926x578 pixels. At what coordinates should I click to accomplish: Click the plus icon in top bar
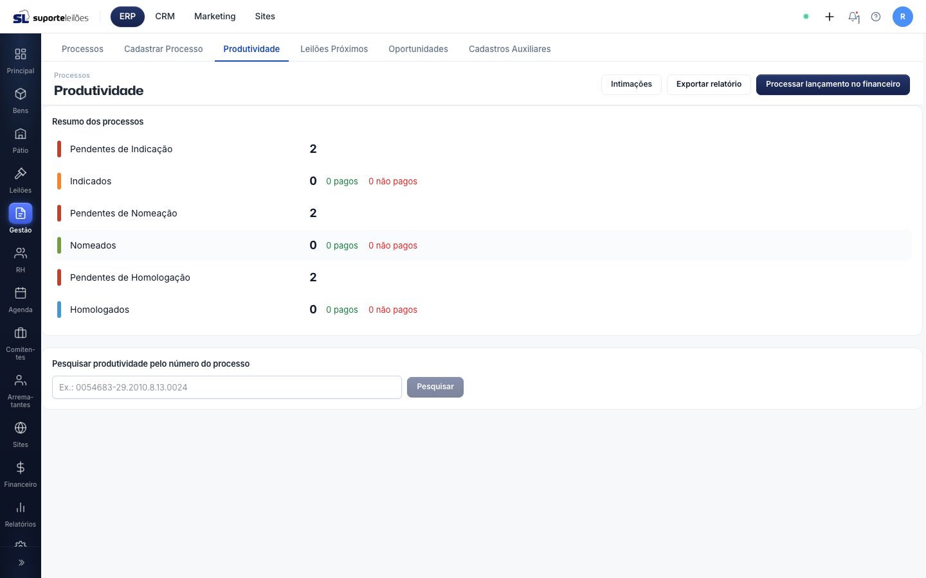click(830, 17)
